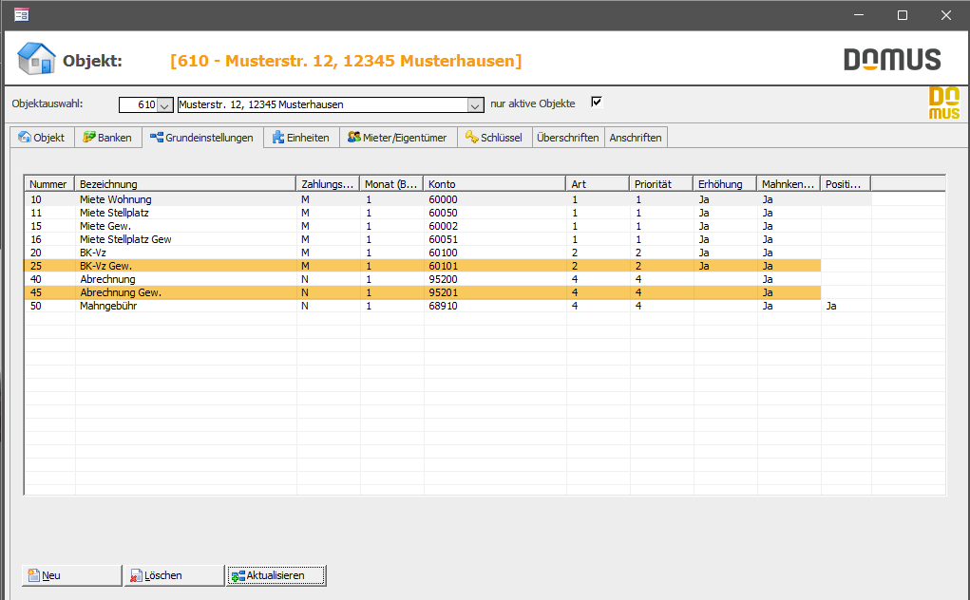Click the Schlüssel tab key icon
970x600 pixels.
tap(472, 137)
